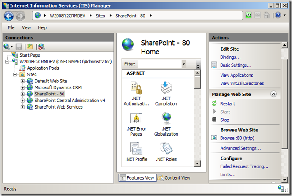Switch to the Content View tab
The height and width of the screenshot is (196, 292).
coord(174,178)
